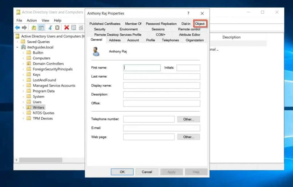Click the Saved Queries folder icon
This screenshot has width=293, height=187.
pos(23,42)
